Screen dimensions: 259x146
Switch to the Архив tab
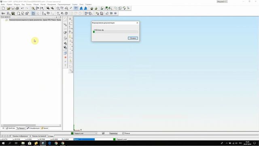[x=45, y=128]
